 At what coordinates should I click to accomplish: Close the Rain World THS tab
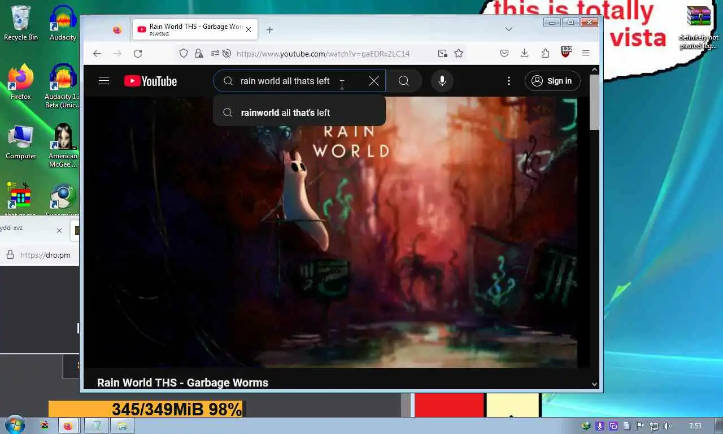(248, 29)
